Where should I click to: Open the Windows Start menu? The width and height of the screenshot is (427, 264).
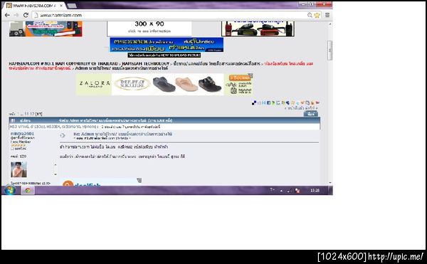point(11,190)
